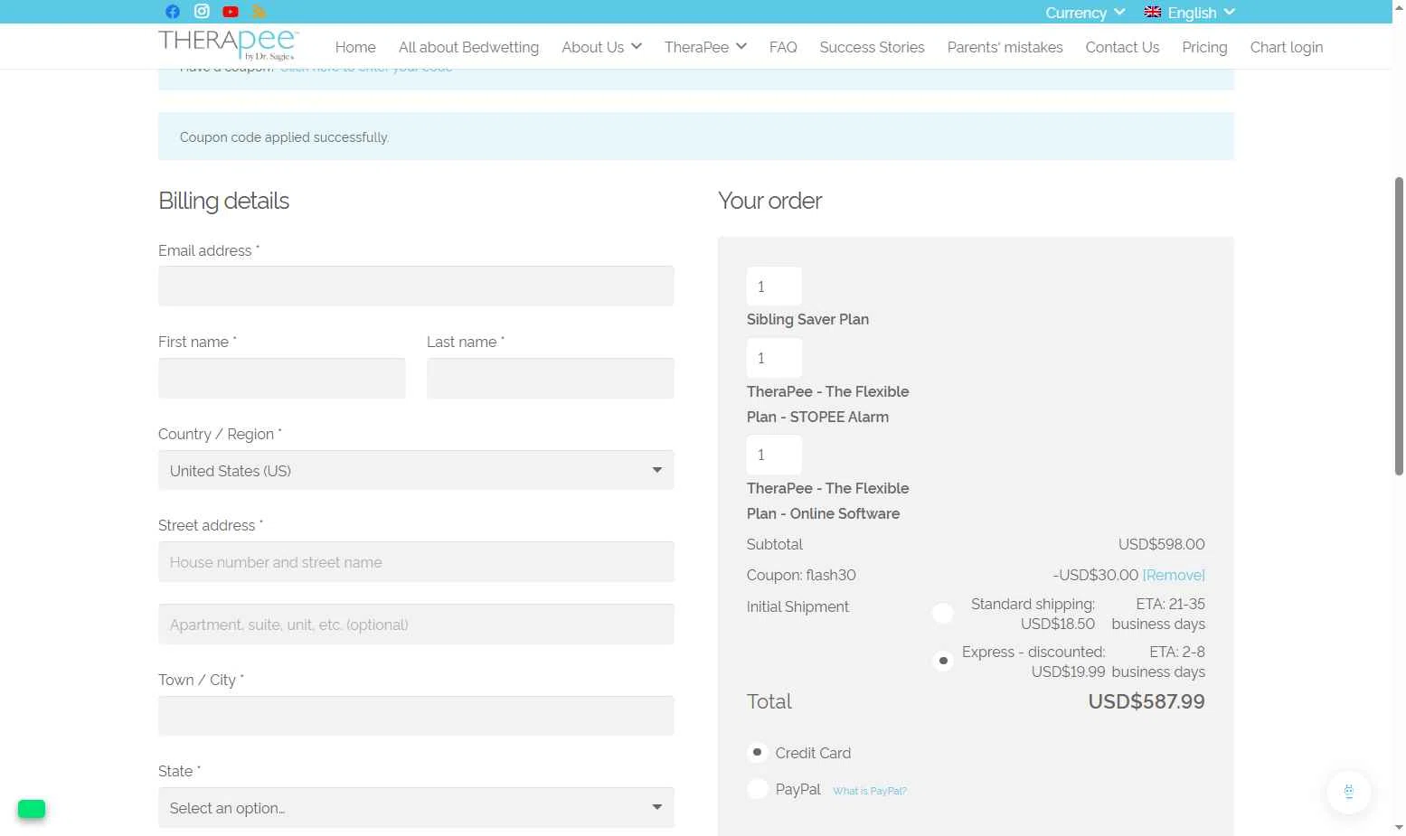Choose PayPal payment method
The image size is (1406, 836).
tap(758, 789)
